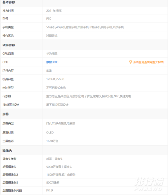Screen dimensions: 168x195
Task: Click the 屏幕类型 label
Action: pos(8,123)
